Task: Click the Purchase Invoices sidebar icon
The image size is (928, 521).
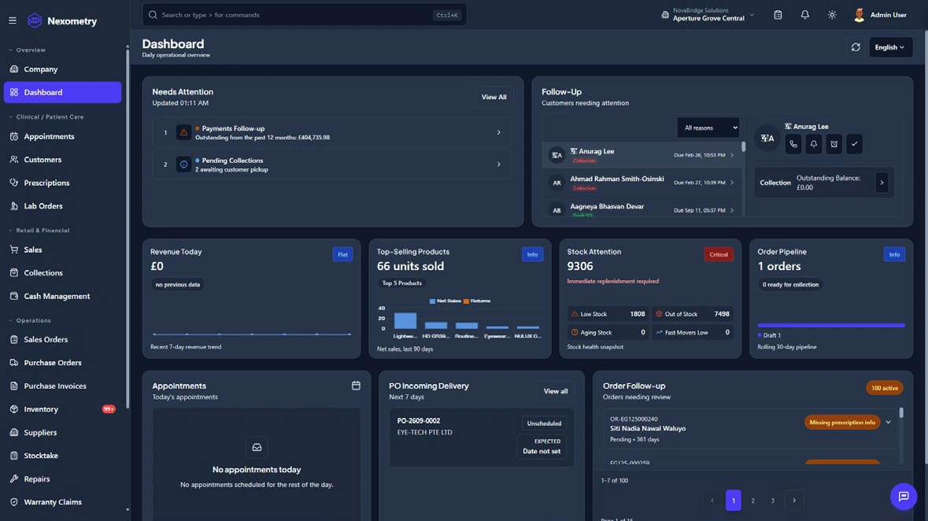Action: point(14,386)
